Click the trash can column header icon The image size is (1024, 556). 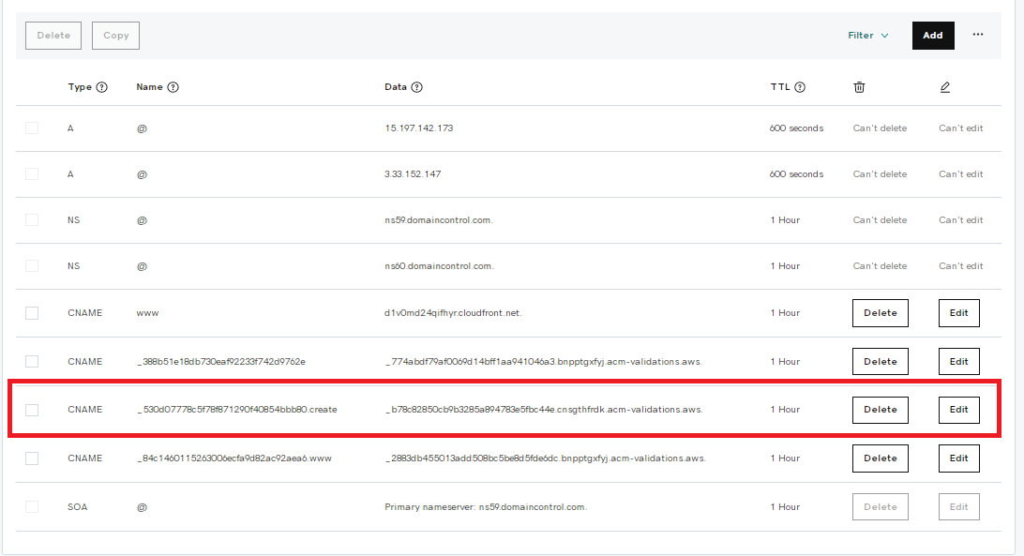coord(859,87)
